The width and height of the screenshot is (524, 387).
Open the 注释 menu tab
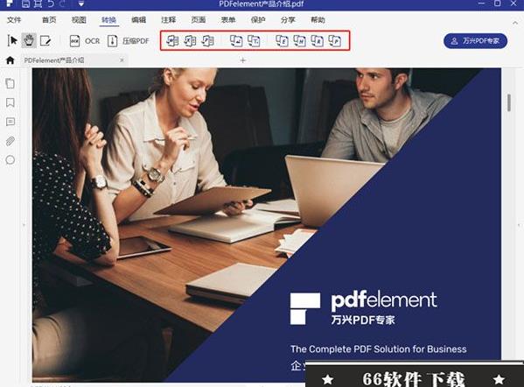click(x=169, y=20)
